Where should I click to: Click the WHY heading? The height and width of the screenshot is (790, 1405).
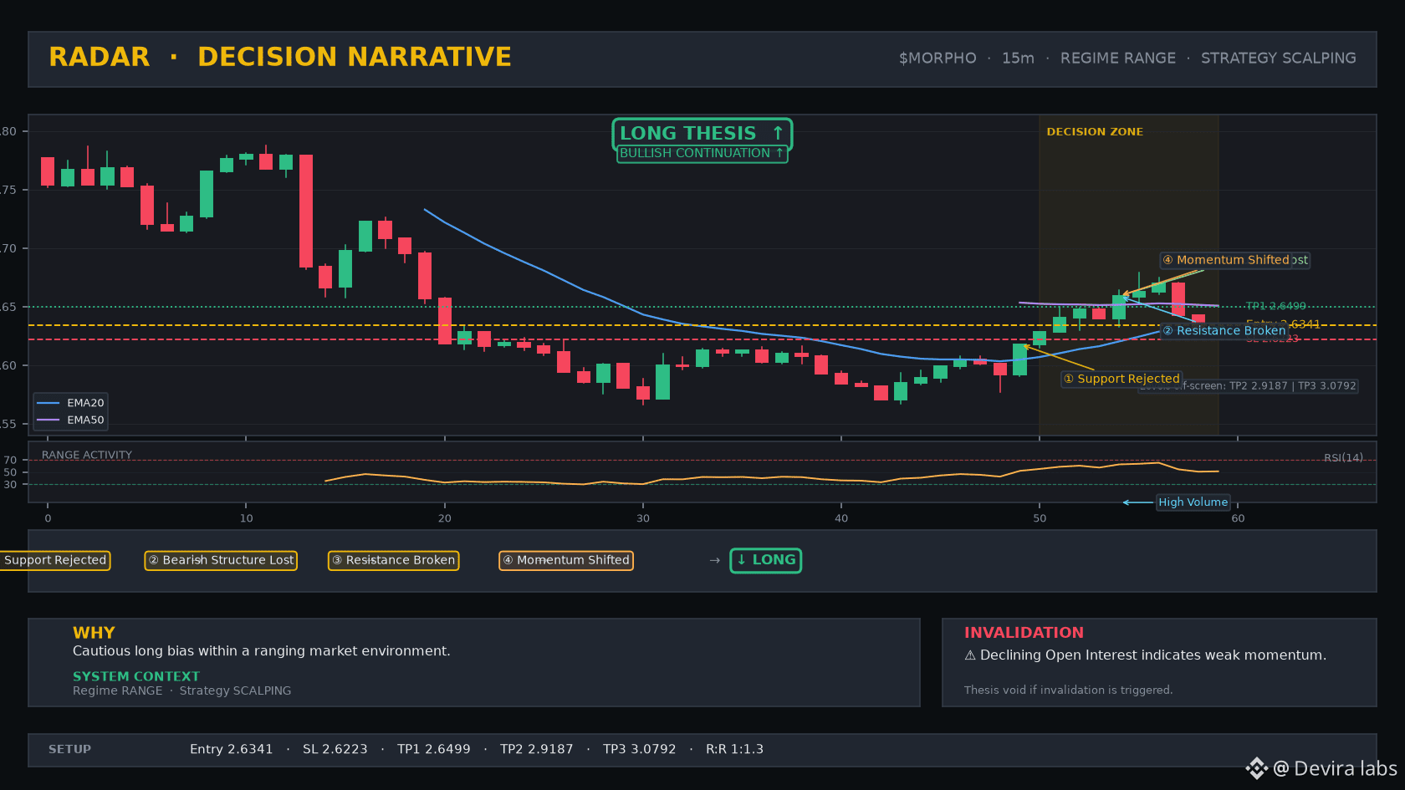pos(94,633)
